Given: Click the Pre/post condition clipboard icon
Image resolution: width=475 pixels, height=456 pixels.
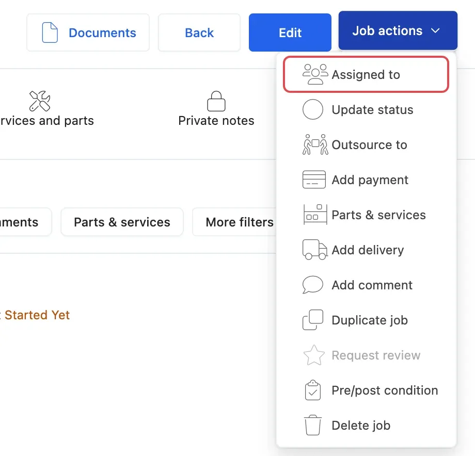Looking at the screenshot, I should (313, 390).
